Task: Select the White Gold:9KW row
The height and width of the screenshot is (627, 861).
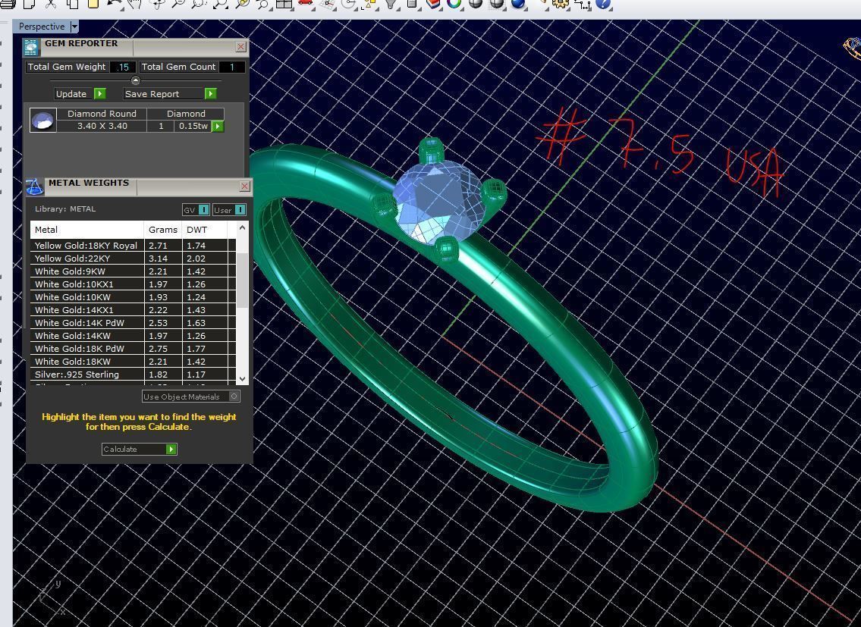Action: pyautogui.click(x=133, y=271)
